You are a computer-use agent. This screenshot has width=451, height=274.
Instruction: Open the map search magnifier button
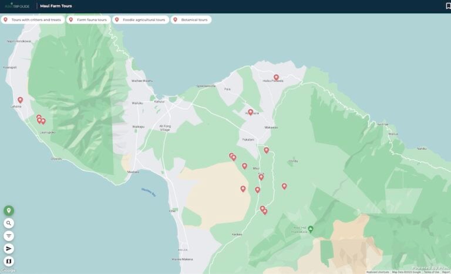(9, 223)
